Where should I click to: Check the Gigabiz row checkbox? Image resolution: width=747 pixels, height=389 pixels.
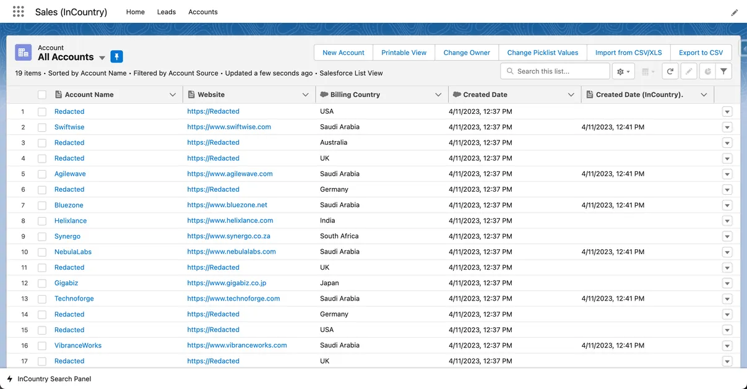click(x=42, y=283)
